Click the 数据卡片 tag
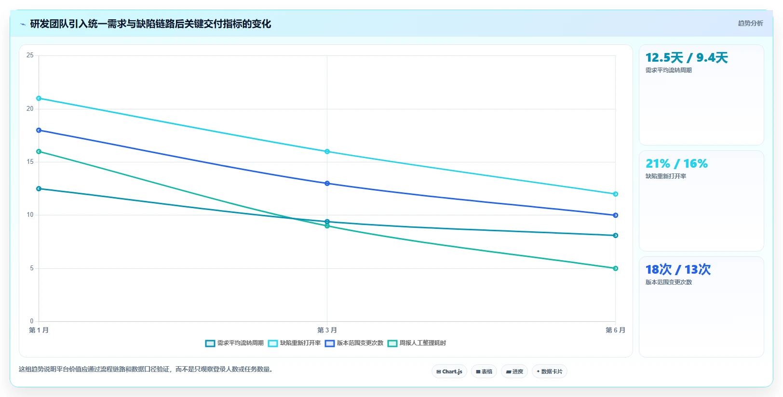Image resolution: width=783 pixels, height=397 pixels. 550,371
